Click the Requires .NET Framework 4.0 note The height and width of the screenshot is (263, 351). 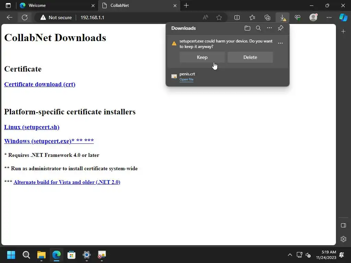52,155
